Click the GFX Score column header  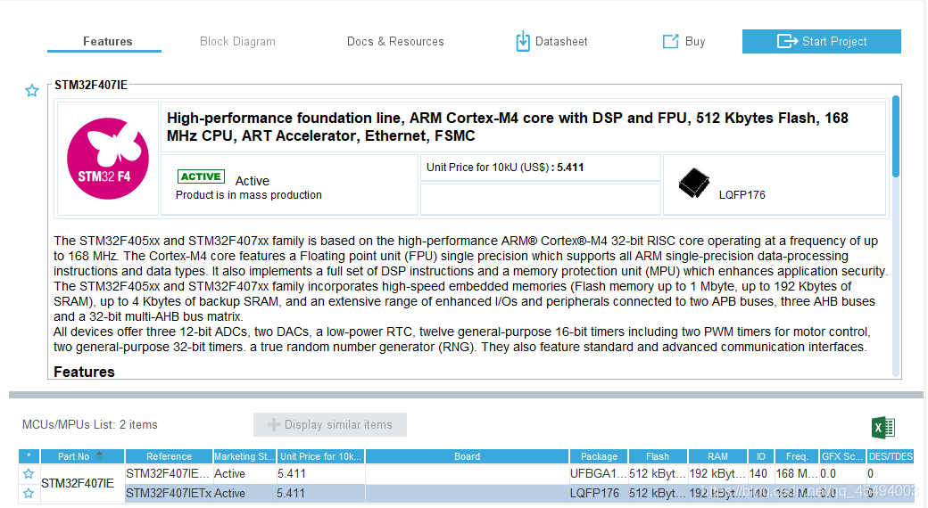[842, 456]
